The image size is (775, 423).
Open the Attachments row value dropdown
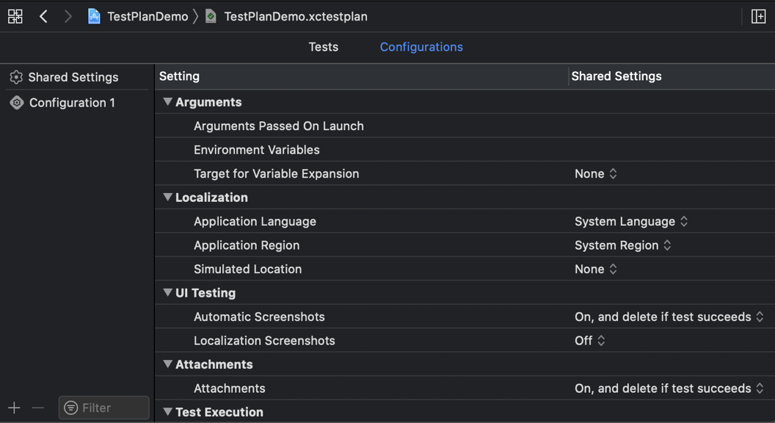tap(669, 388)
